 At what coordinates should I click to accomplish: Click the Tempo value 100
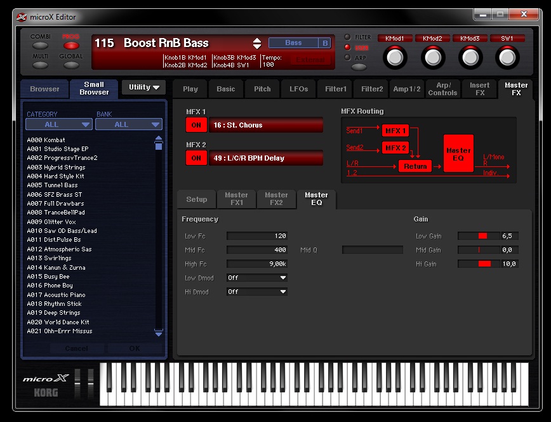coord(268,65)
